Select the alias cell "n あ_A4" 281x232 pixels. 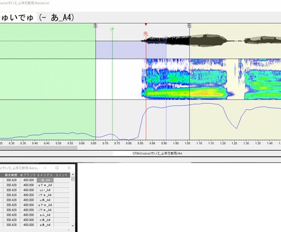pos(45,220)
